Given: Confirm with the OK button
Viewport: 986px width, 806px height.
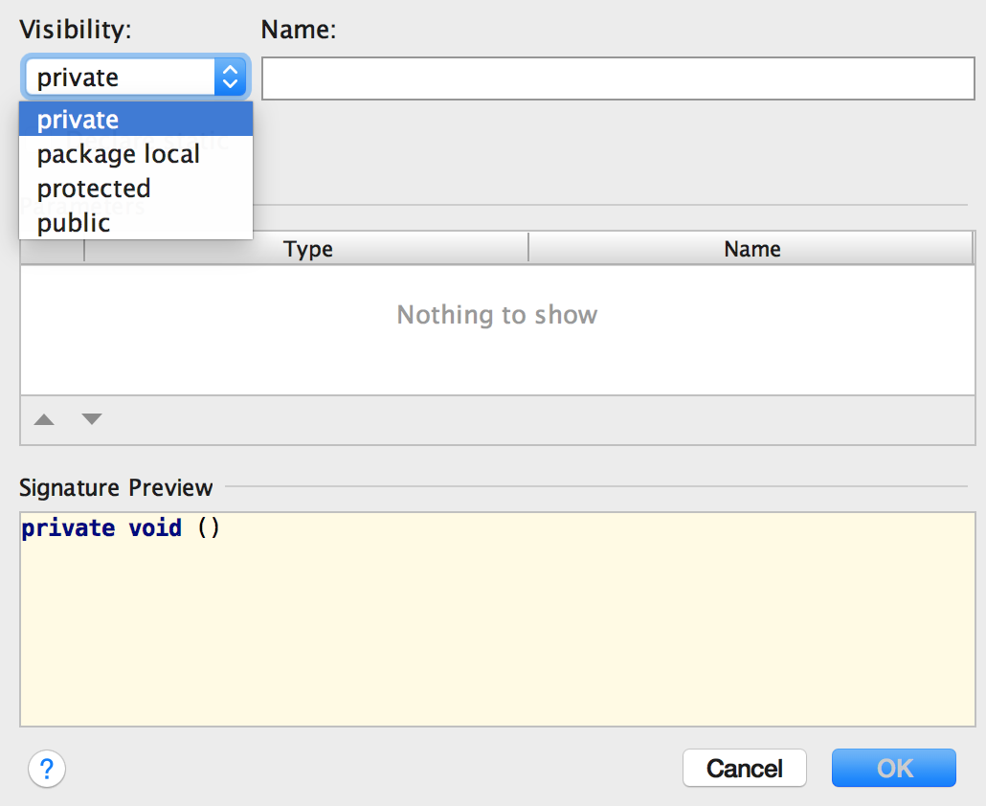Looking at the screenshot, I should tap(894, 768).
